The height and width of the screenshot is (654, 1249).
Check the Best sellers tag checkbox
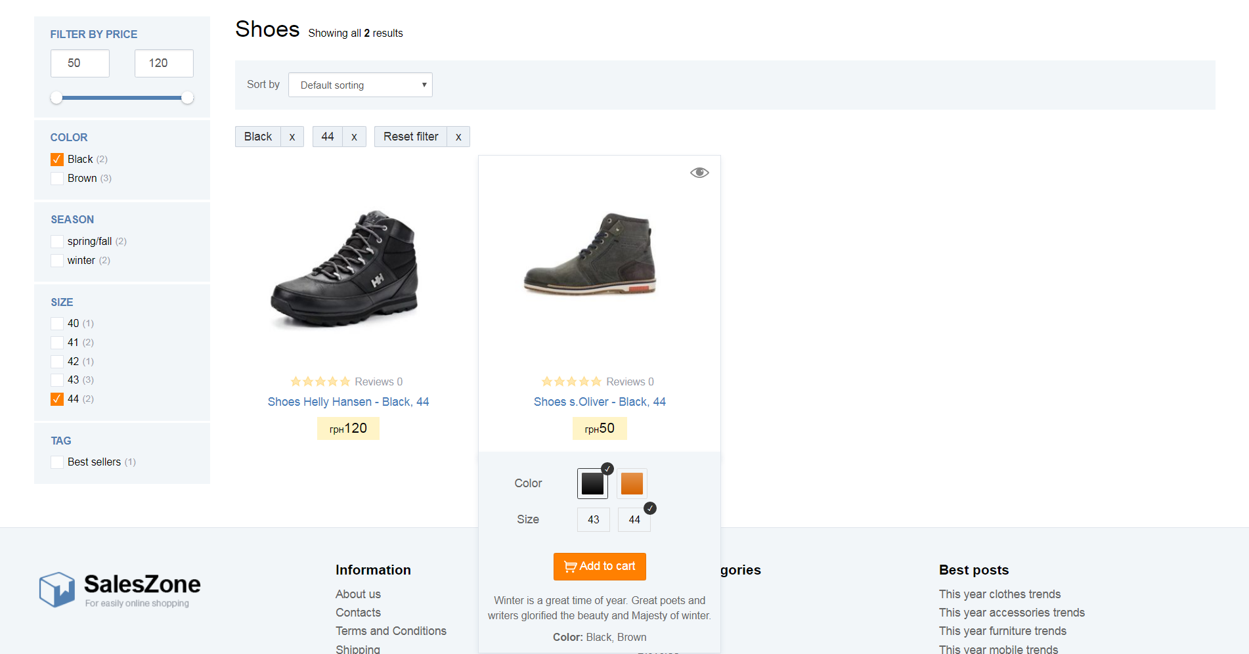pyautogui.click(x=57, y=462)
